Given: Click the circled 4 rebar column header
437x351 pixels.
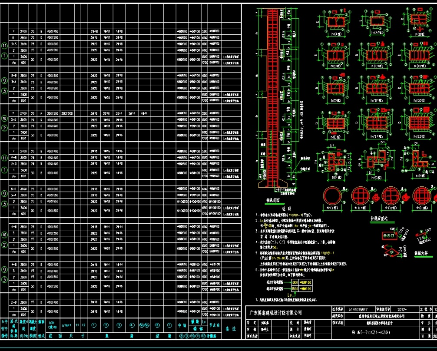Looking at the screenshot, I should point(132,325).
